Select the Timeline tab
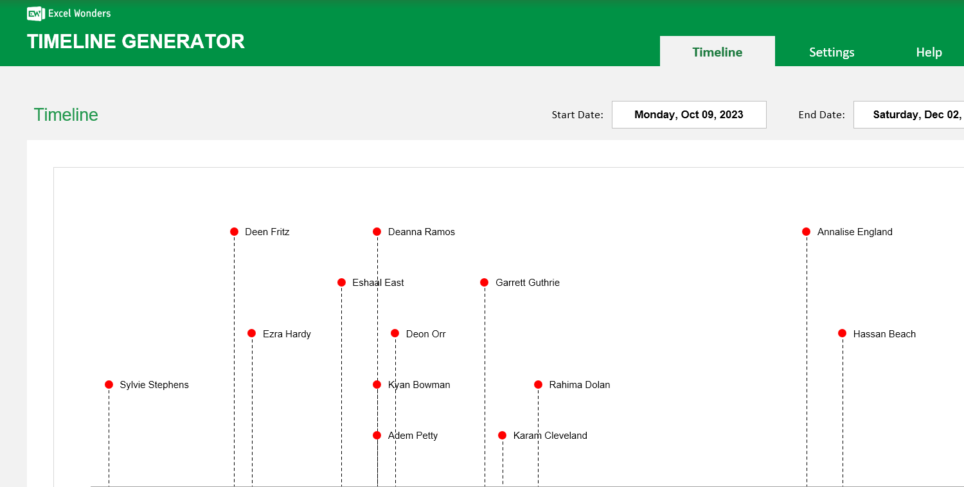Screen dimensions: 964x487 [x=717, y=51]
